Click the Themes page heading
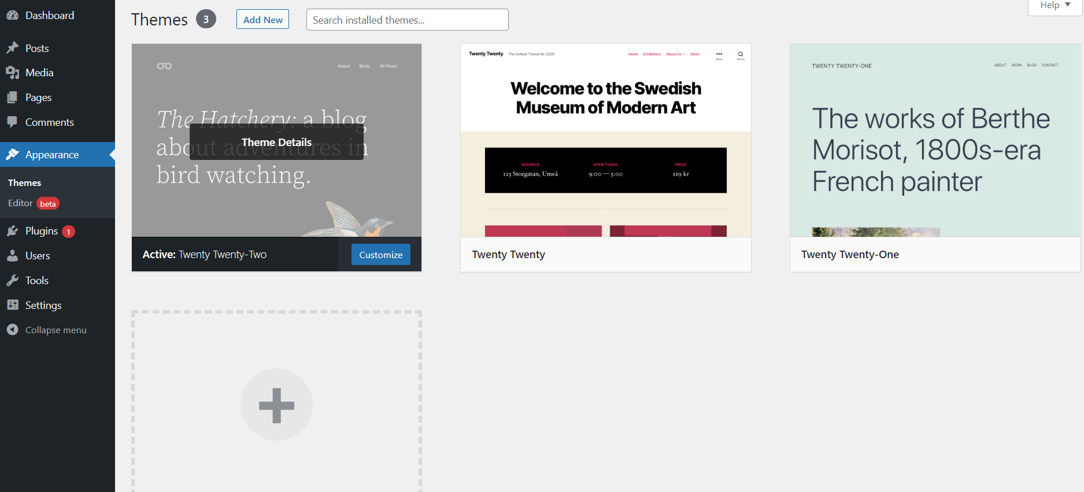 tap(160, 20)
